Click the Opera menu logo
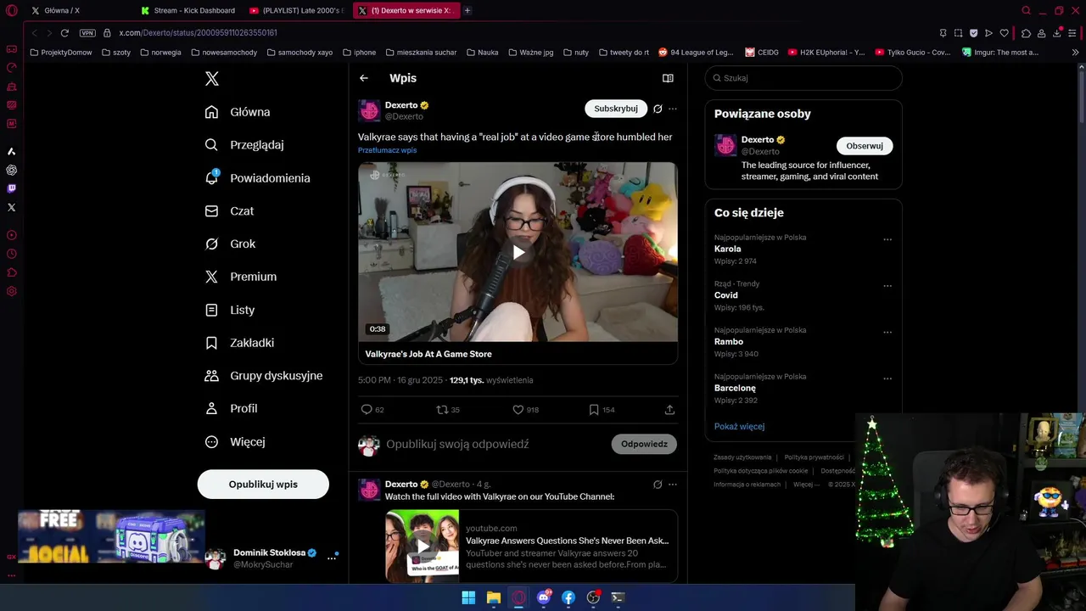1086x611 pixels. pyautogui.click(x=12, y=11)
